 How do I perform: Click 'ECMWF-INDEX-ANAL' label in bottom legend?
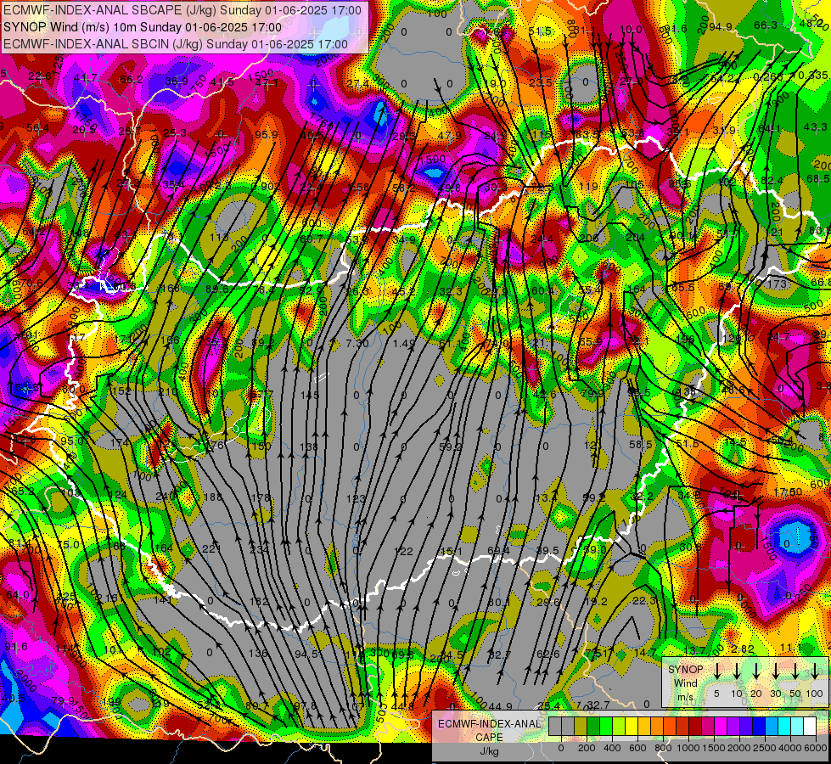(490, 724)
